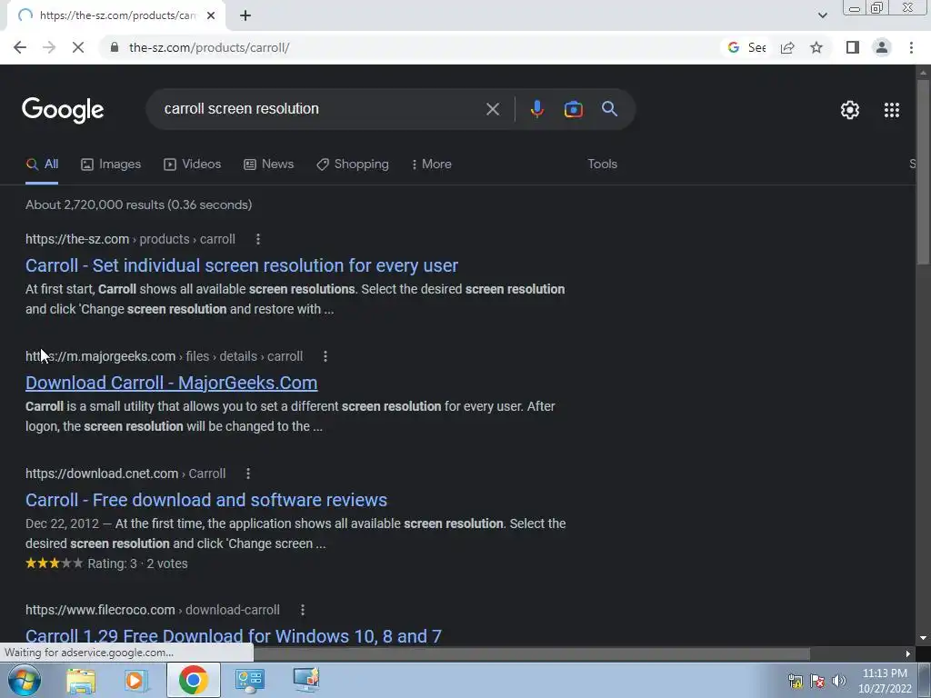Image resolution: width=931 pixels, height=698 pixels.
Task: Open 'Carroll - Set individual screen resolution' link
Action: tap(242, 265)
